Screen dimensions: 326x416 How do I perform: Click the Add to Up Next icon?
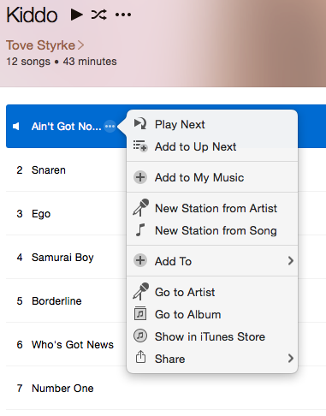coord(140,146)
